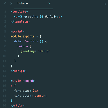Click the closing style tag on line 20
108x108 pixels.
[x=17, y=106]
